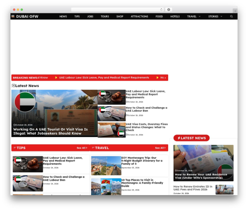The height and width of the screenshot is (210, 248).
Task: Click the magnifying glass visa thumbnail under Latest News
Action: (x=112, y=114)
